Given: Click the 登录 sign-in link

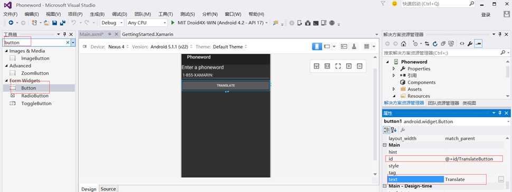Looking at the screenshot, I should [486, 15].
